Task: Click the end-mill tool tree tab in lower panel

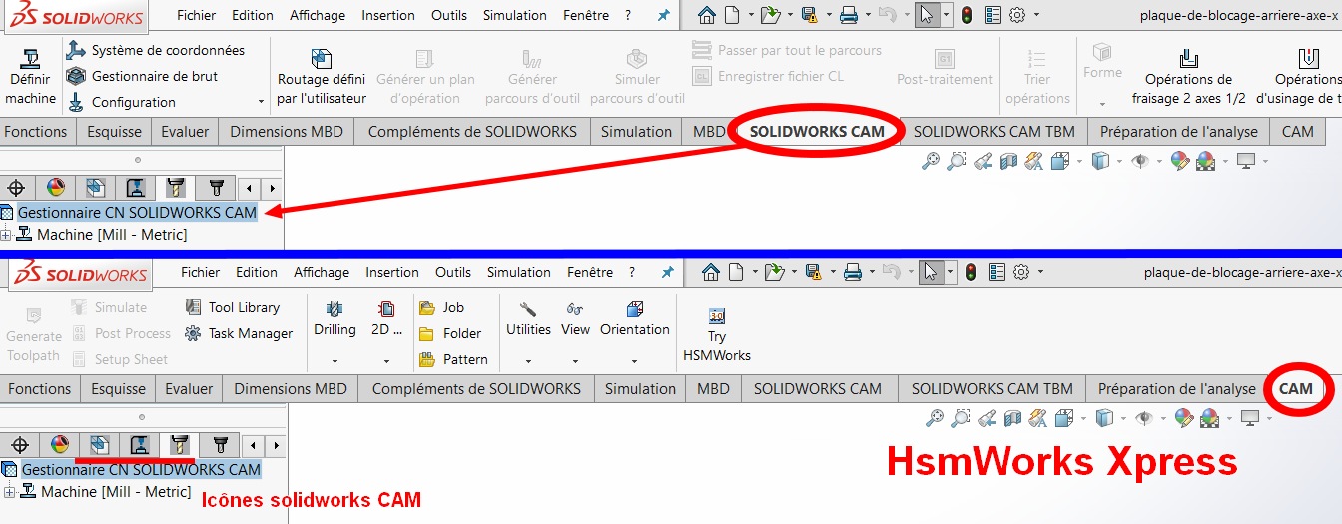Action: point(180,445)
